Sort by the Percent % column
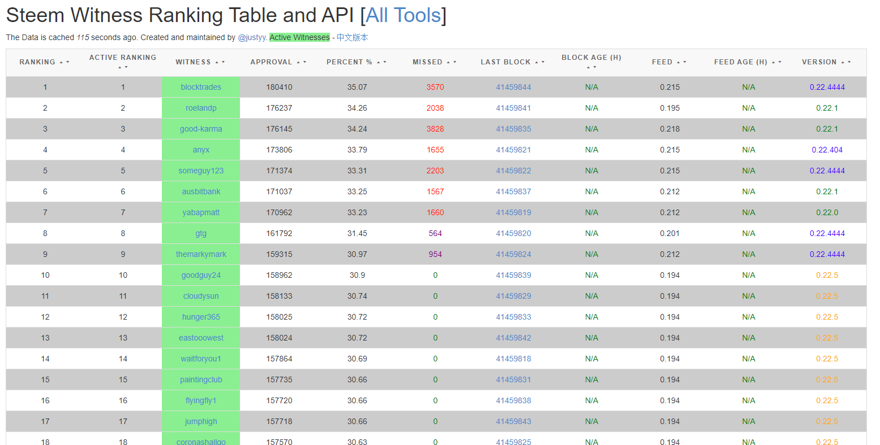Screen dimensions: 880x445 357,62
